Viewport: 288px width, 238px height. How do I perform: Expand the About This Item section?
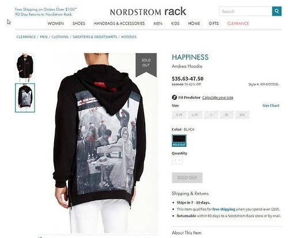tap(187, 233)
